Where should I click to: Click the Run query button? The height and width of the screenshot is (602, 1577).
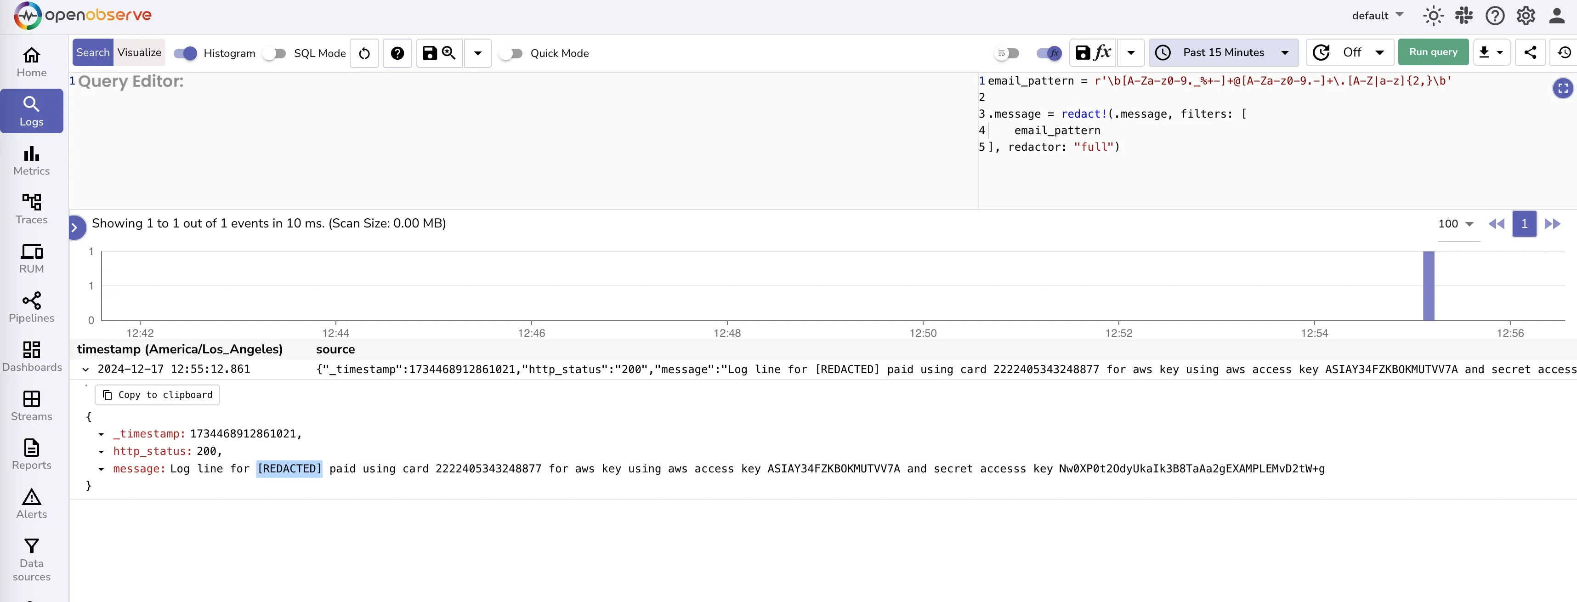(x=1433, y=53)
